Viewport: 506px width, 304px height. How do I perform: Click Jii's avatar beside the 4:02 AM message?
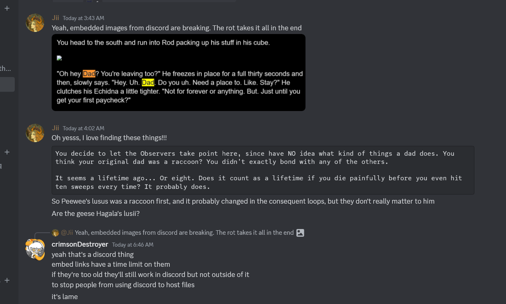(35, 133)
